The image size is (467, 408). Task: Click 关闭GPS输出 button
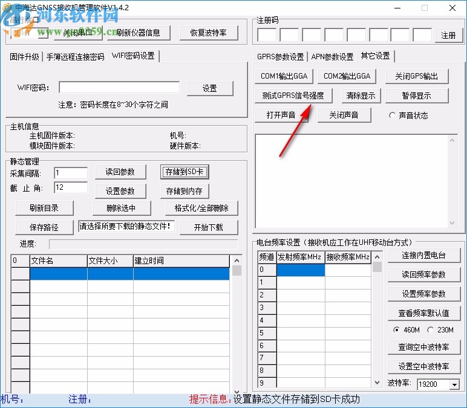[417, 76]
